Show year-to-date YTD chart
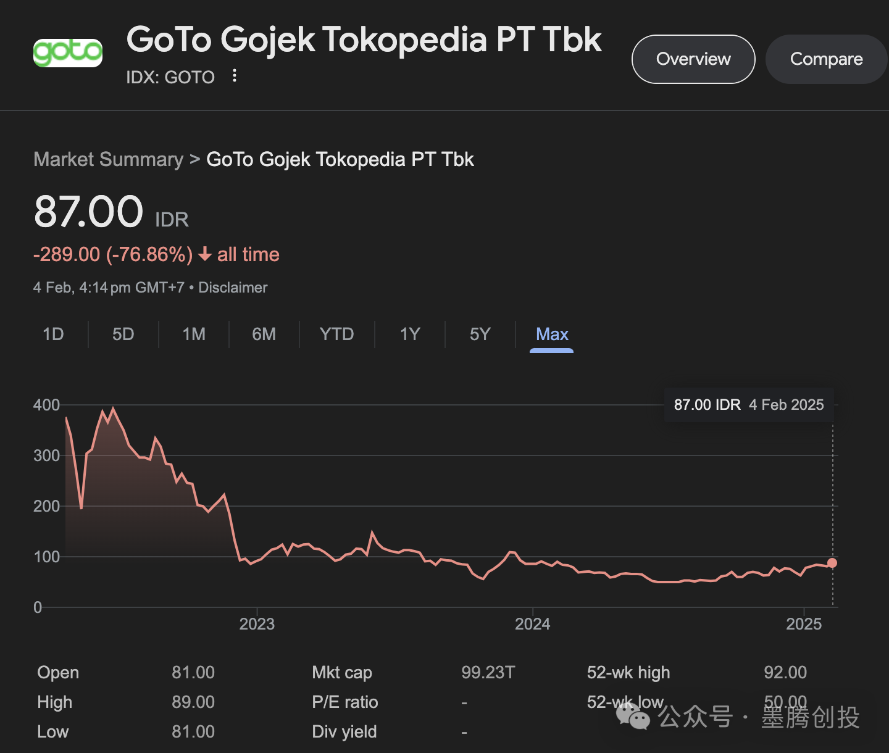The image size is (889, 753). click(336, 335)
